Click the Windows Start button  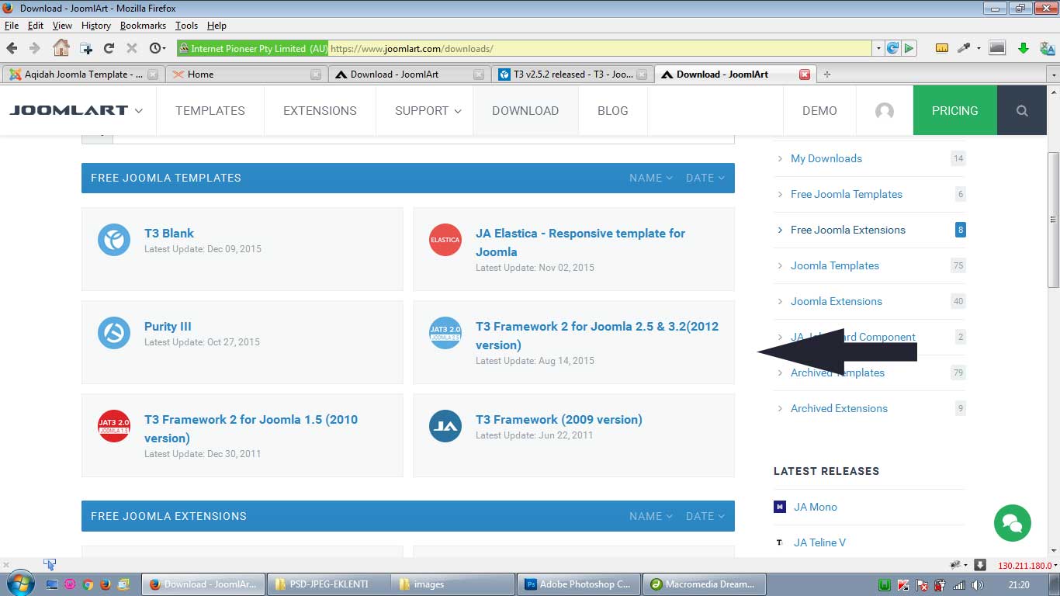19,584
